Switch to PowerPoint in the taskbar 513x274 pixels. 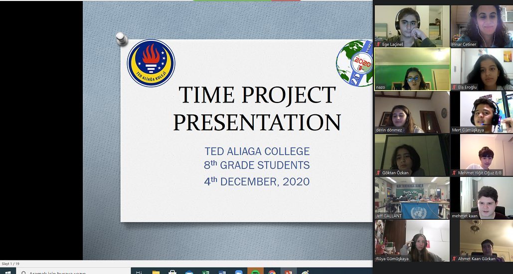tap(289, 271)
